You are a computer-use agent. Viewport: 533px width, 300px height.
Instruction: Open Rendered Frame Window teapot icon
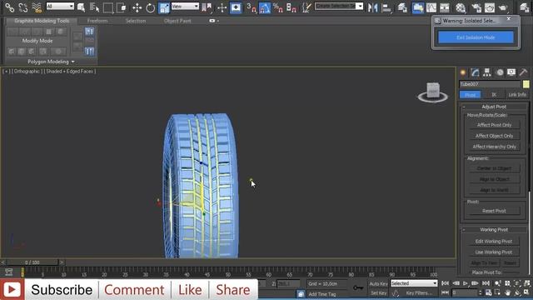coord(490,7)
